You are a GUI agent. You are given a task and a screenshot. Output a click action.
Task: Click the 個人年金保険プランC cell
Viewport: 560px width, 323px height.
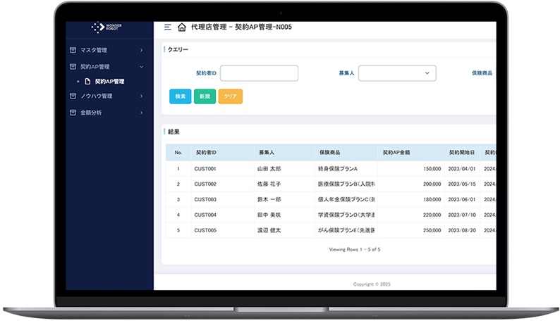coord(346,199)
